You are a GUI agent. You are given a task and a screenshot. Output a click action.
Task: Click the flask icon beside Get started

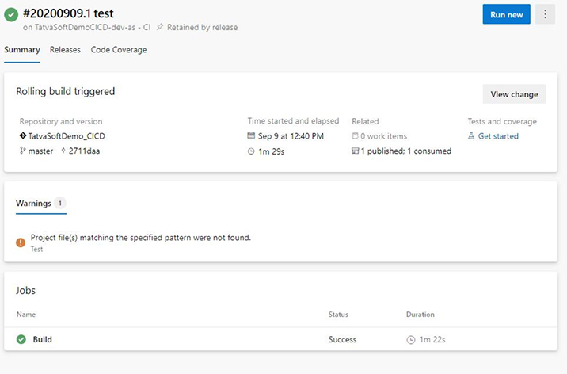click(471, 136)
